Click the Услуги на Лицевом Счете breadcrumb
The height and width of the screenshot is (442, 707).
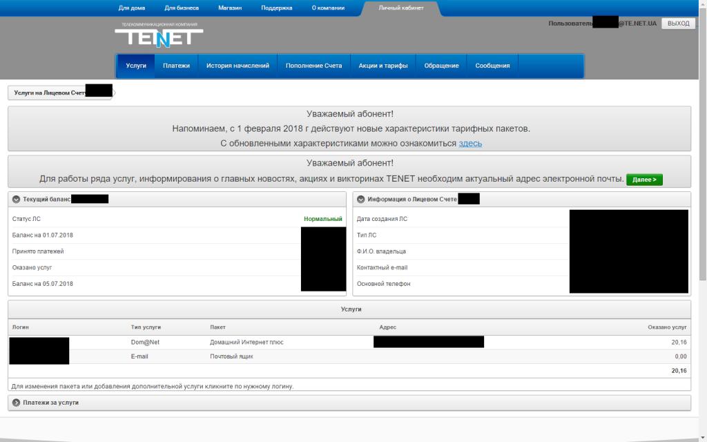(x=60, y=93)
